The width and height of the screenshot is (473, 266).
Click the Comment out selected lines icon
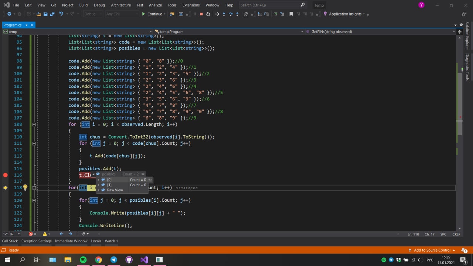click(276, 14)
